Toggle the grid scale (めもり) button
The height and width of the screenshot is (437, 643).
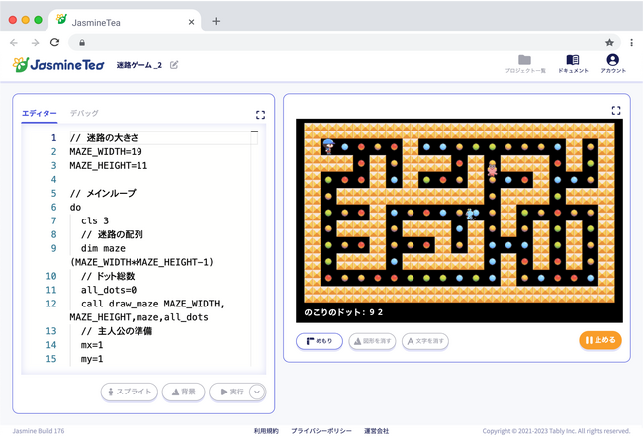320,341
